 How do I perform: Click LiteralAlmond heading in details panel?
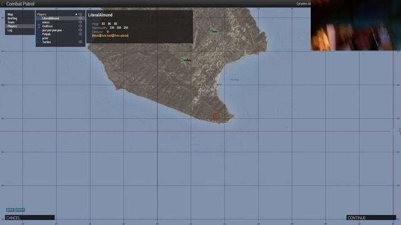100,15
